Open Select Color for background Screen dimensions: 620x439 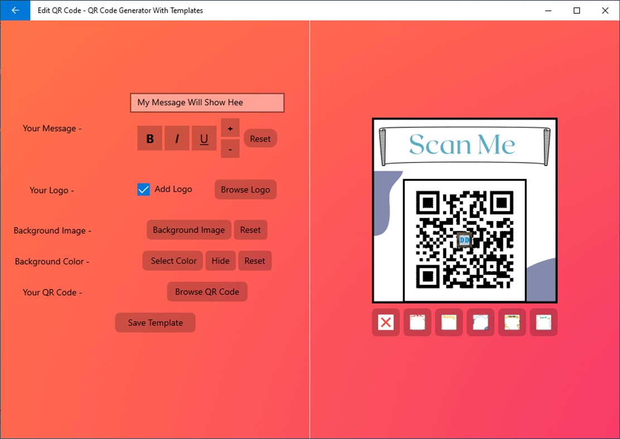[173, 260]
